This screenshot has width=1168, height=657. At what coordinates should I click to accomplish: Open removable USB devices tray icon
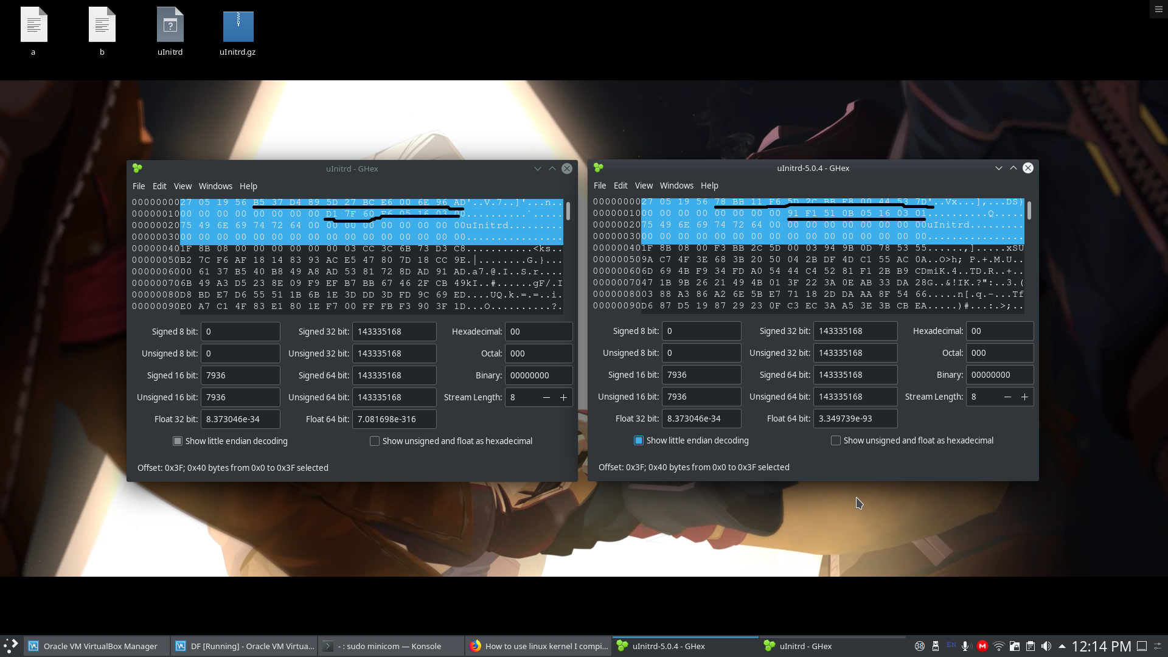pyautogui.click(x=936, y=646)
